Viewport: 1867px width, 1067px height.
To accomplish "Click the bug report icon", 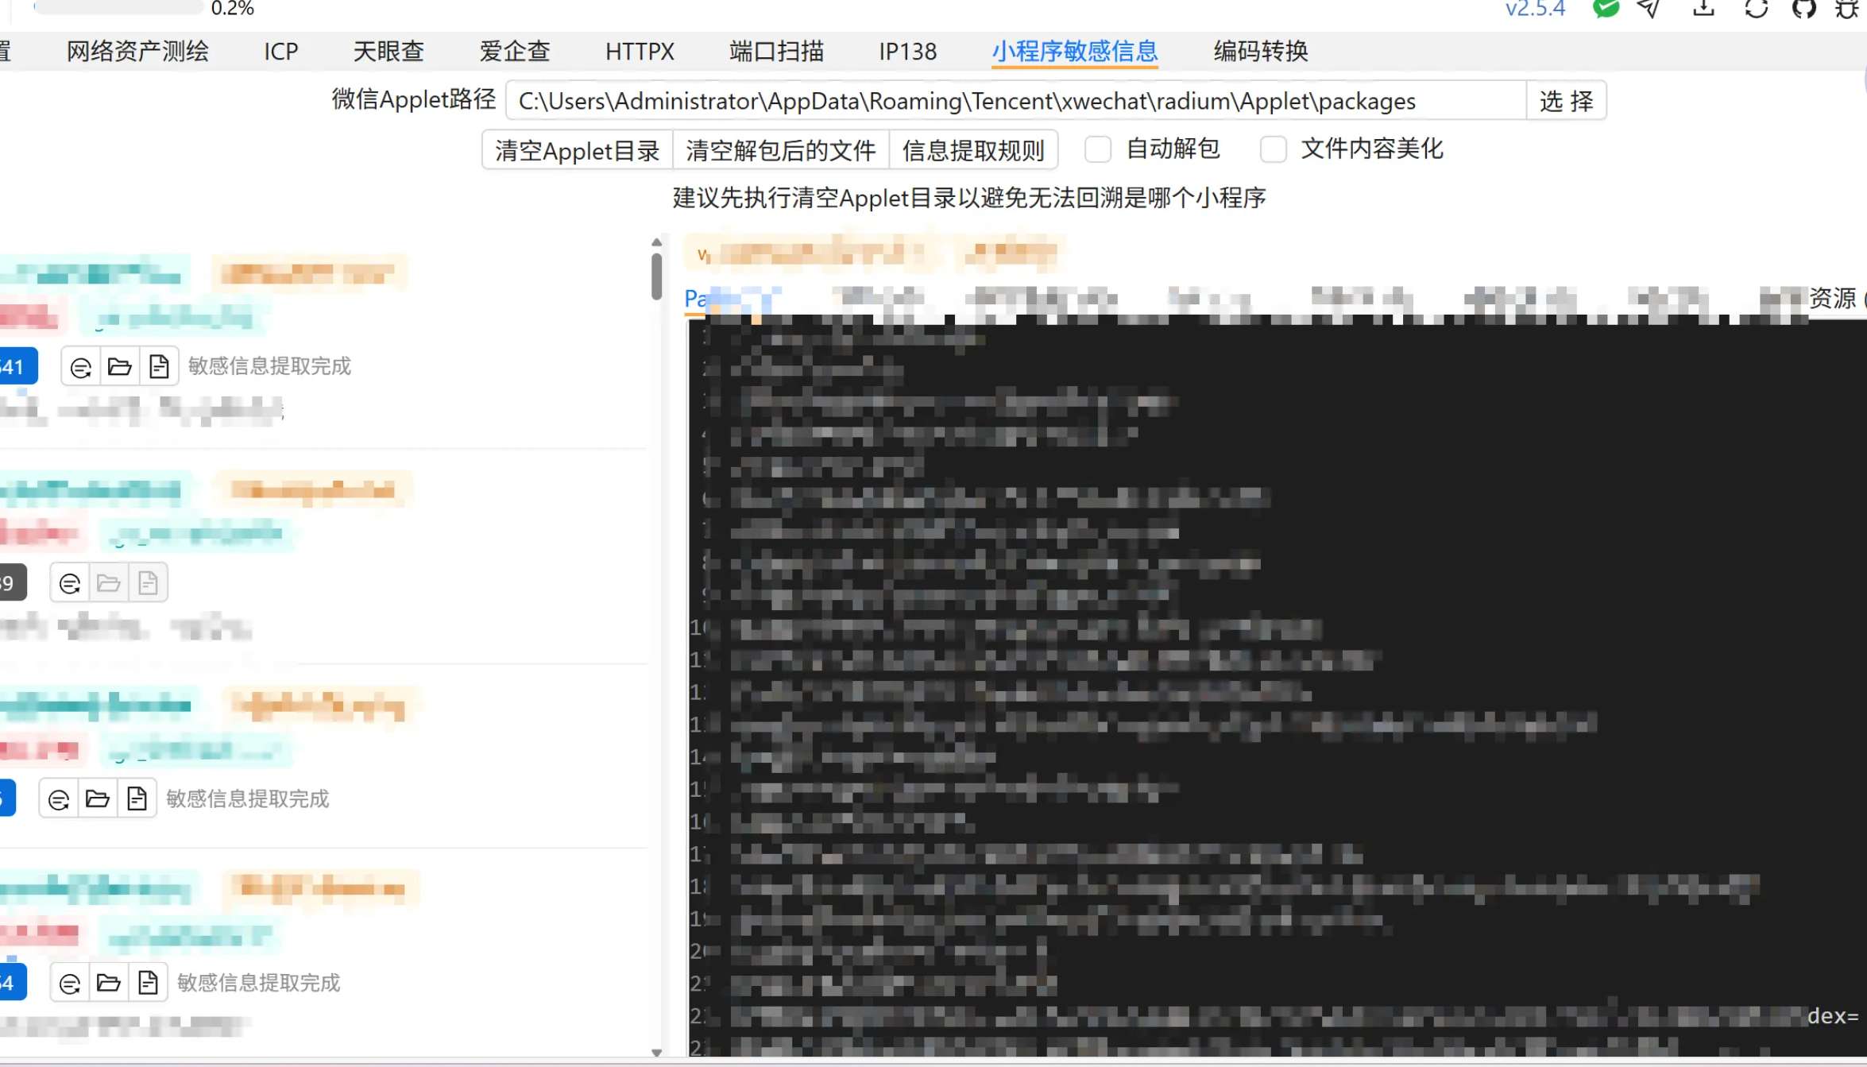I will 1847,8.
